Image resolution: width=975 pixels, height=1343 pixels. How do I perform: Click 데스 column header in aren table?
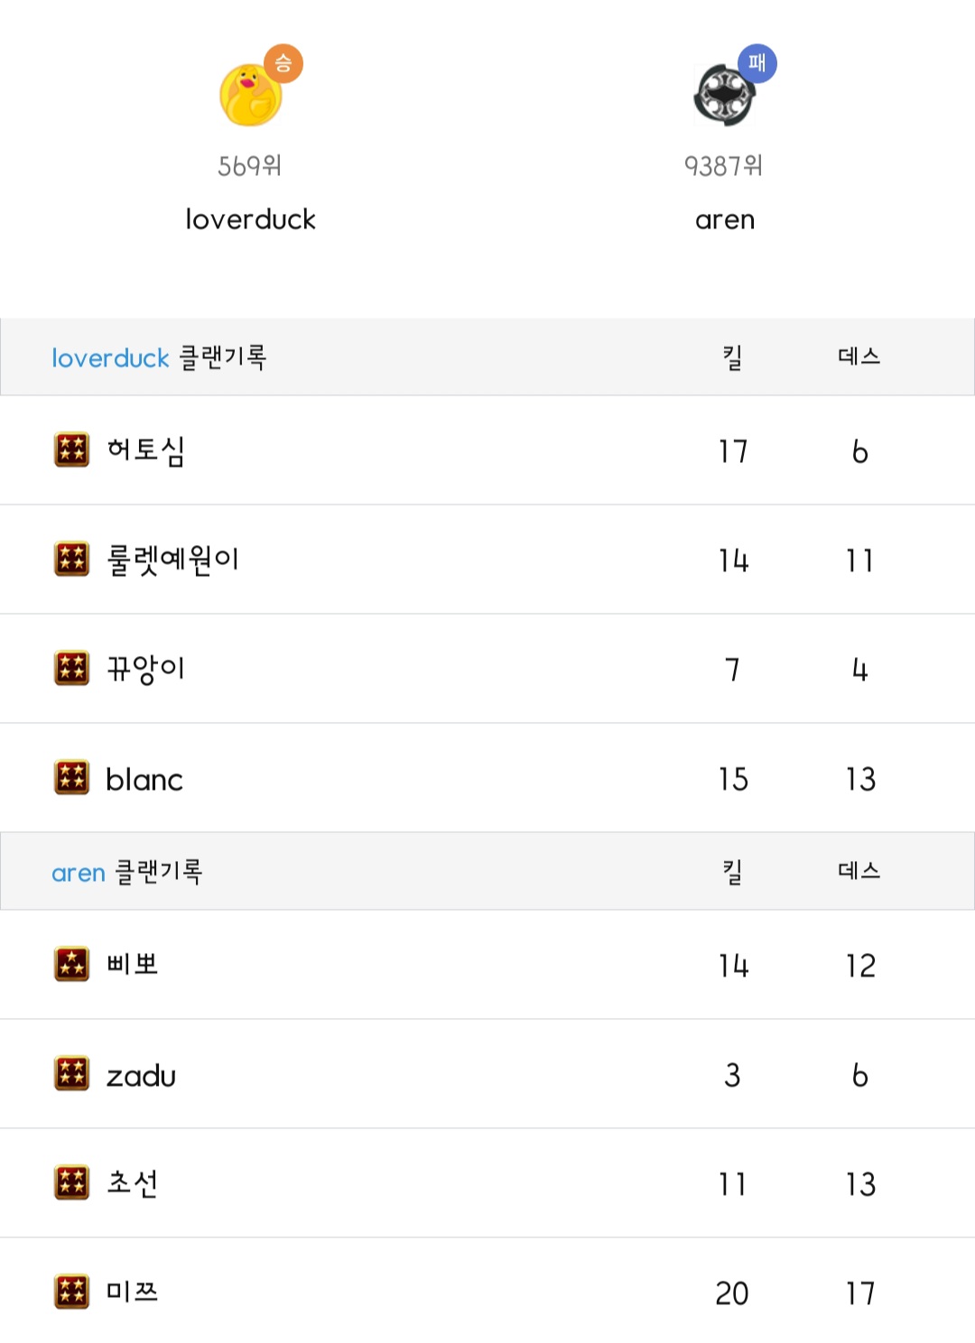point(859,871)
